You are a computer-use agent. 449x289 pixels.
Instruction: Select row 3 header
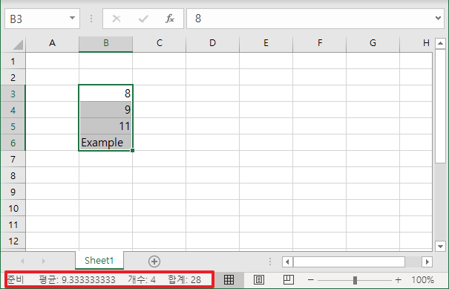13,94
